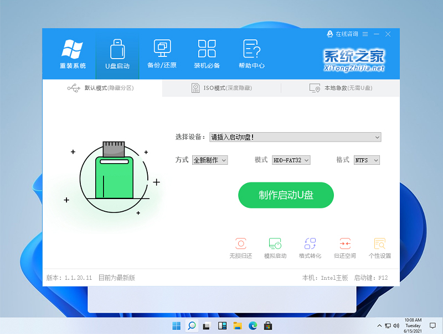Open the 备份/还原 (Backup/Restore) feature icon
This screenshot has width=443, height=334.
(162, 54)
